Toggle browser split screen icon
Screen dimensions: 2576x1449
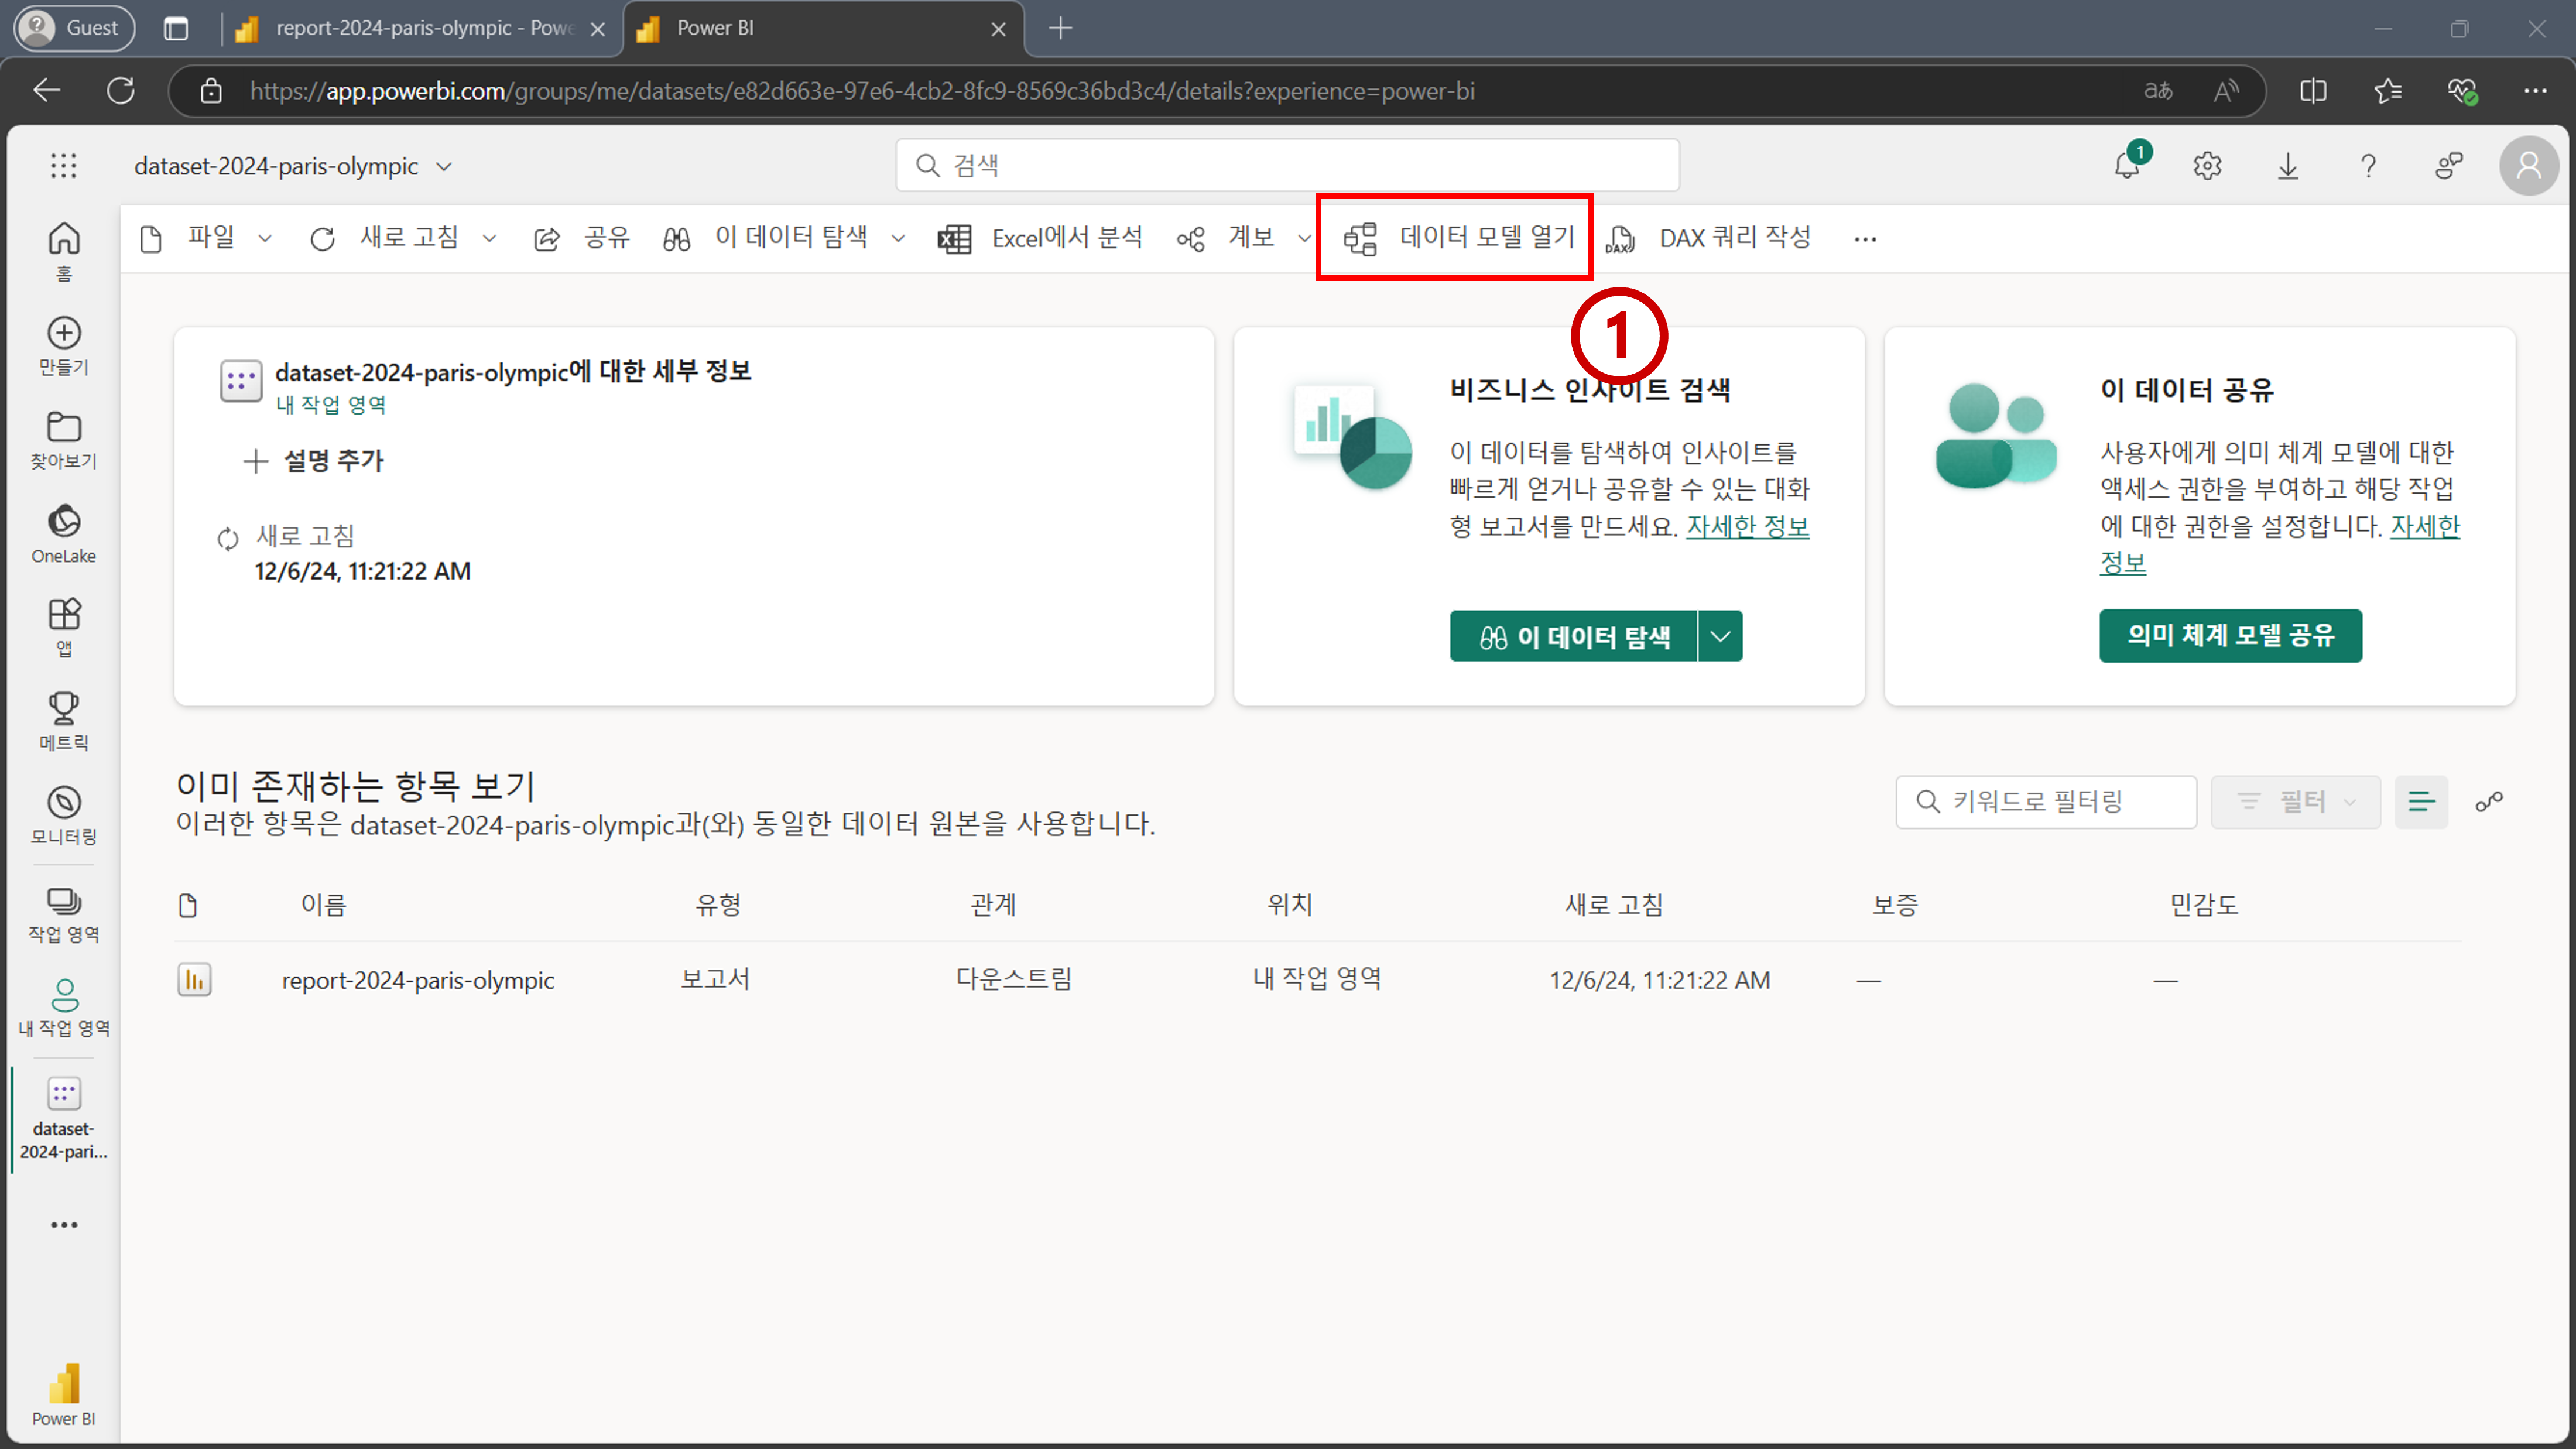(x=2313, y=91)
